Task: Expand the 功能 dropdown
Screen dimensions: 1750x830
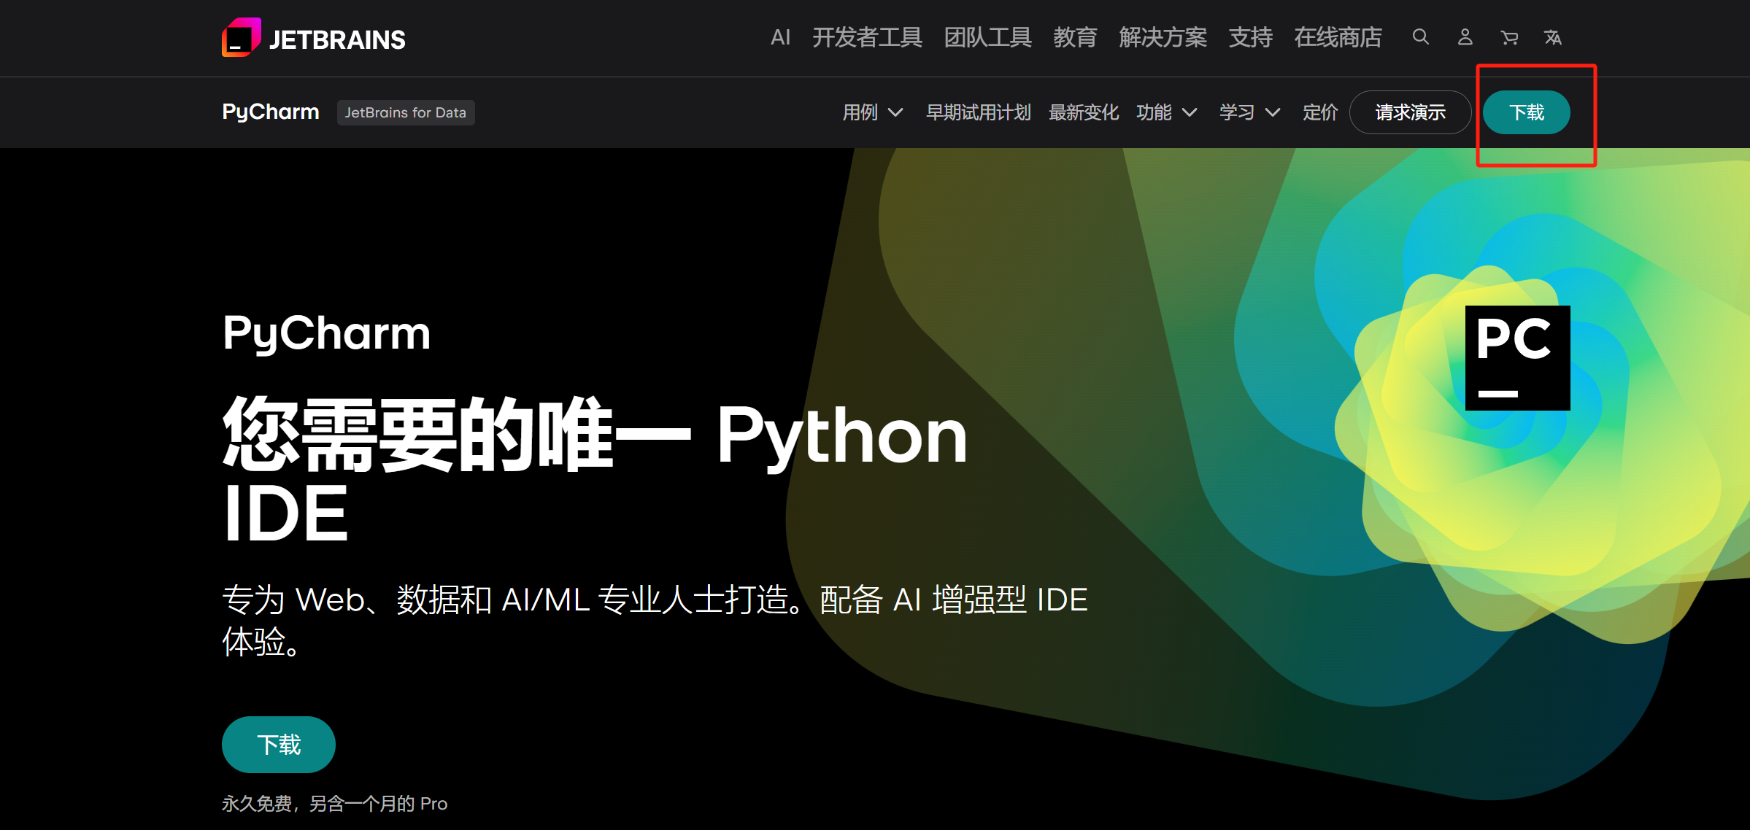Action: (1166, 113)
